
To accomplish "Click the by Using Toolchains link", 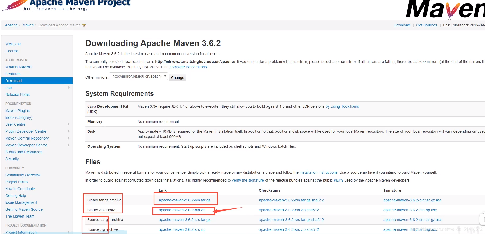I will [x=342, y=106].
